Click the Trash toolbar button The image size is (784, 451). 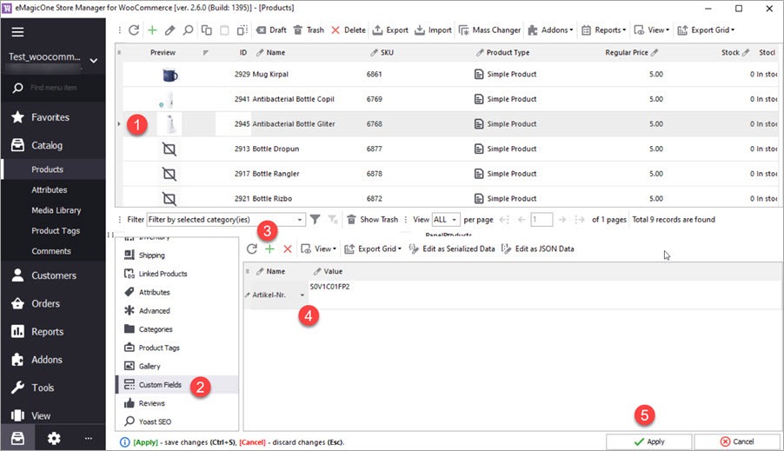309,30
